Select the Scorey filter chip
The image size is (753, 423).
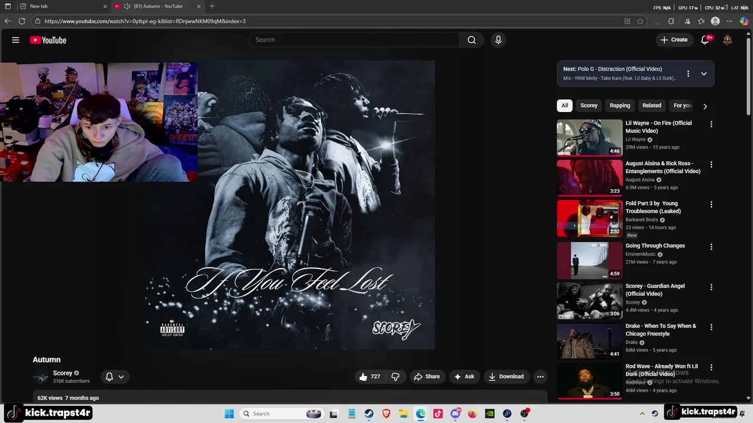coord(589,106)
